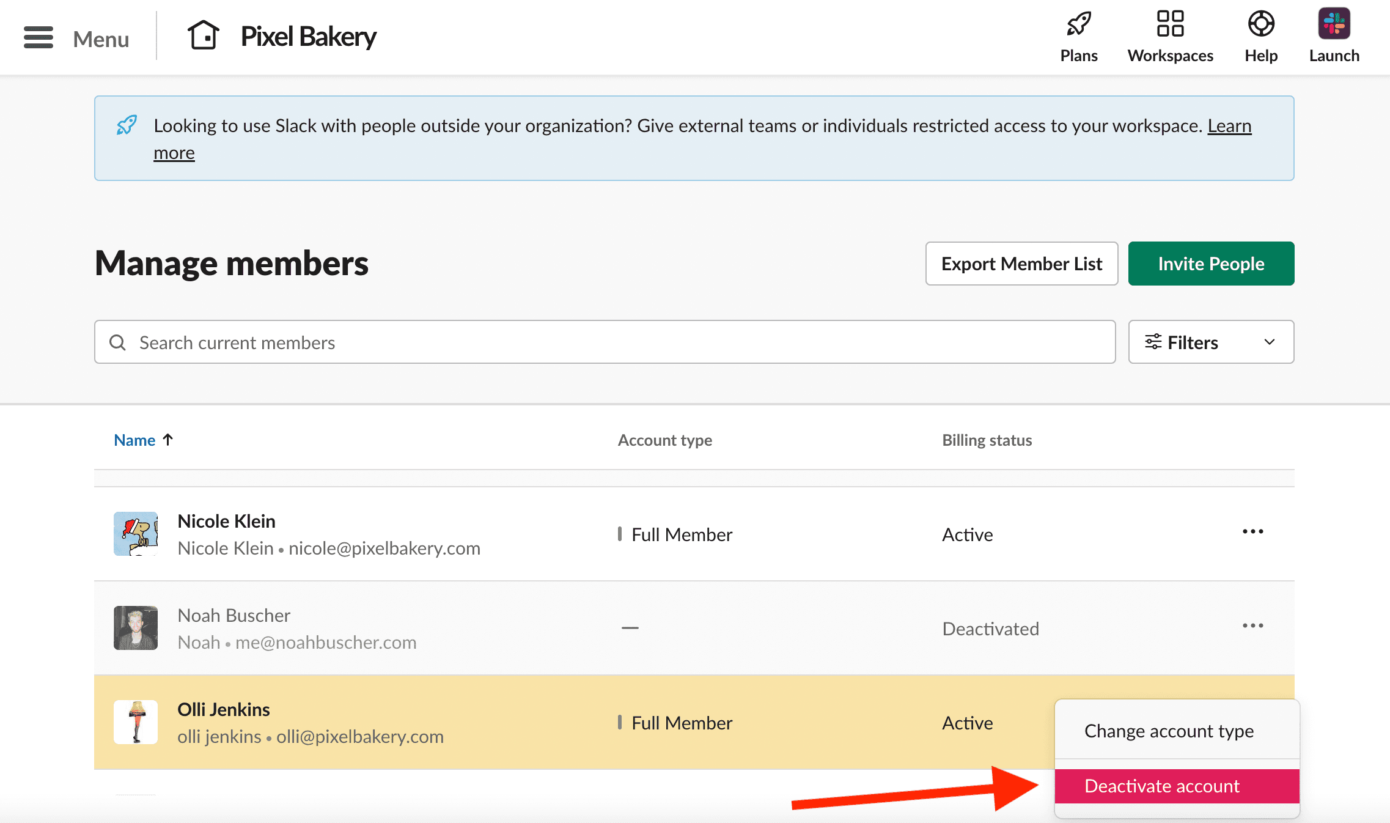The image size is (1390, 823).
Task: Click the Noah Buscher name
Action: click(234, 615)
